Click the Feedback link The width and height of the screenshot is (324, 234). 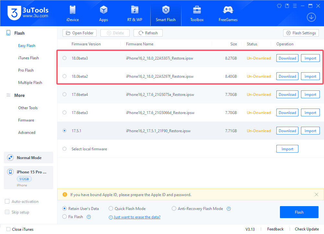point(275,229)
